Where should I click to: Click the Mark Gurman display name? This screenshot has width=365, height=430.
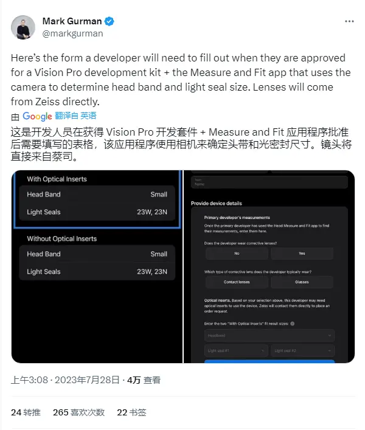coord(72,21)
